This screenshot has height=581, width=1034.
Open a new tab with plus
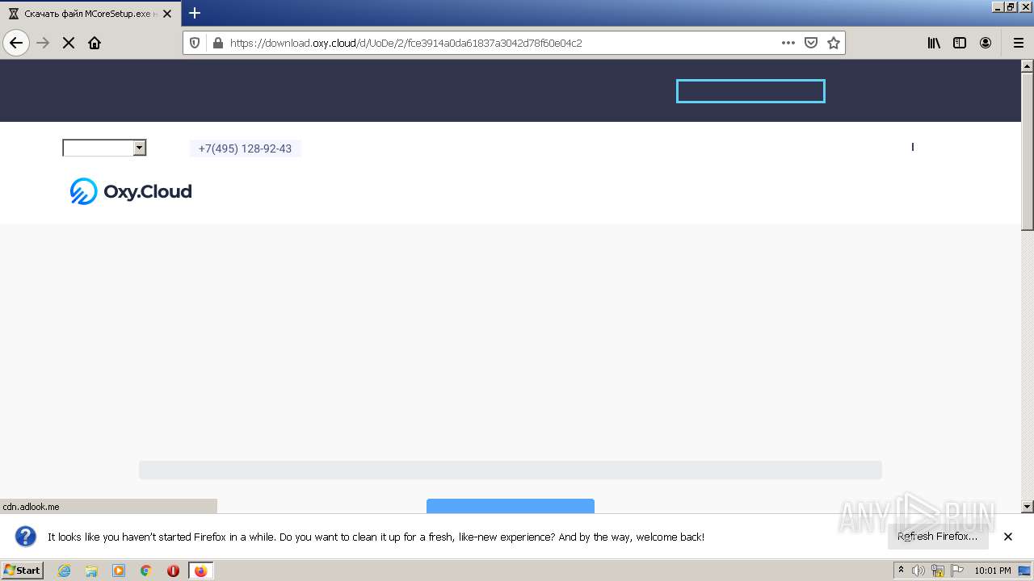[195, 13]
